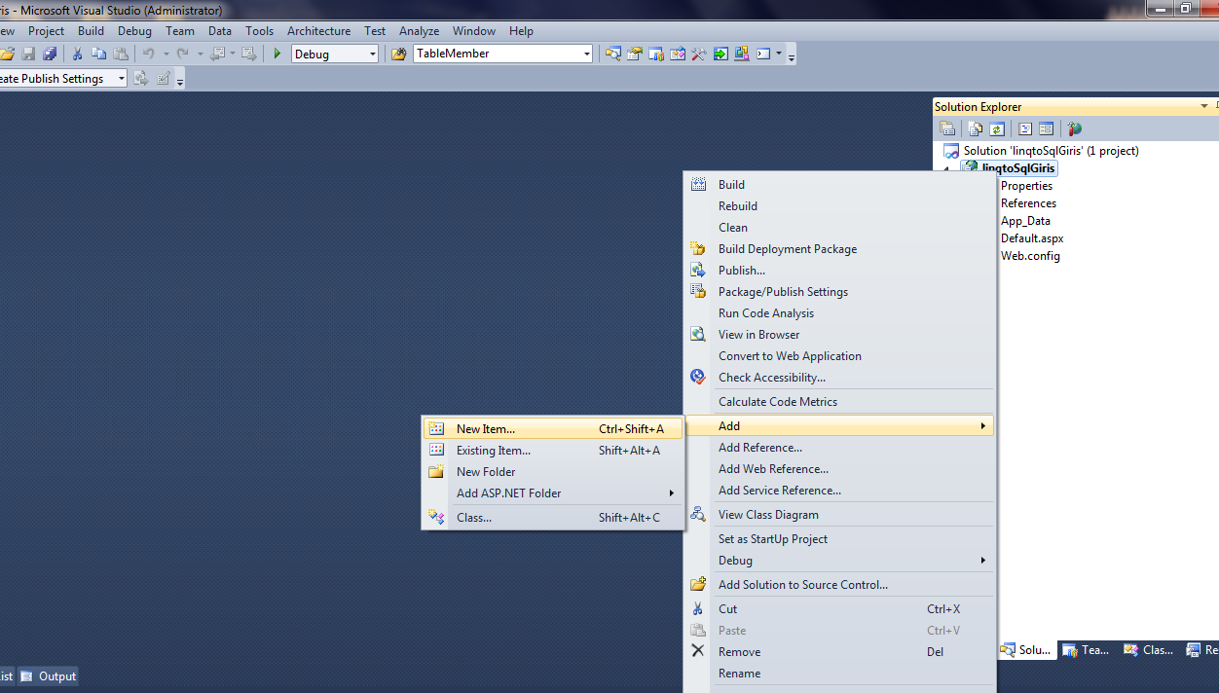Open the Create Publish Settings dropdown

pyautogui.click(x=121, y=79)
